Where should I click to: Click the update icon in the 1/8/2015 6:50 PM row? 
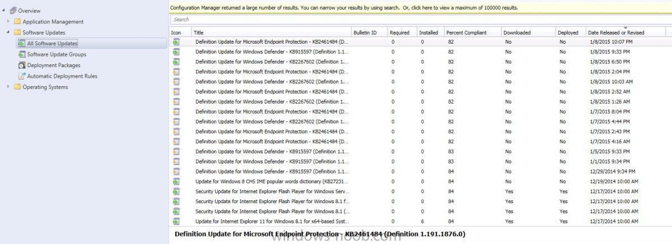176,62
